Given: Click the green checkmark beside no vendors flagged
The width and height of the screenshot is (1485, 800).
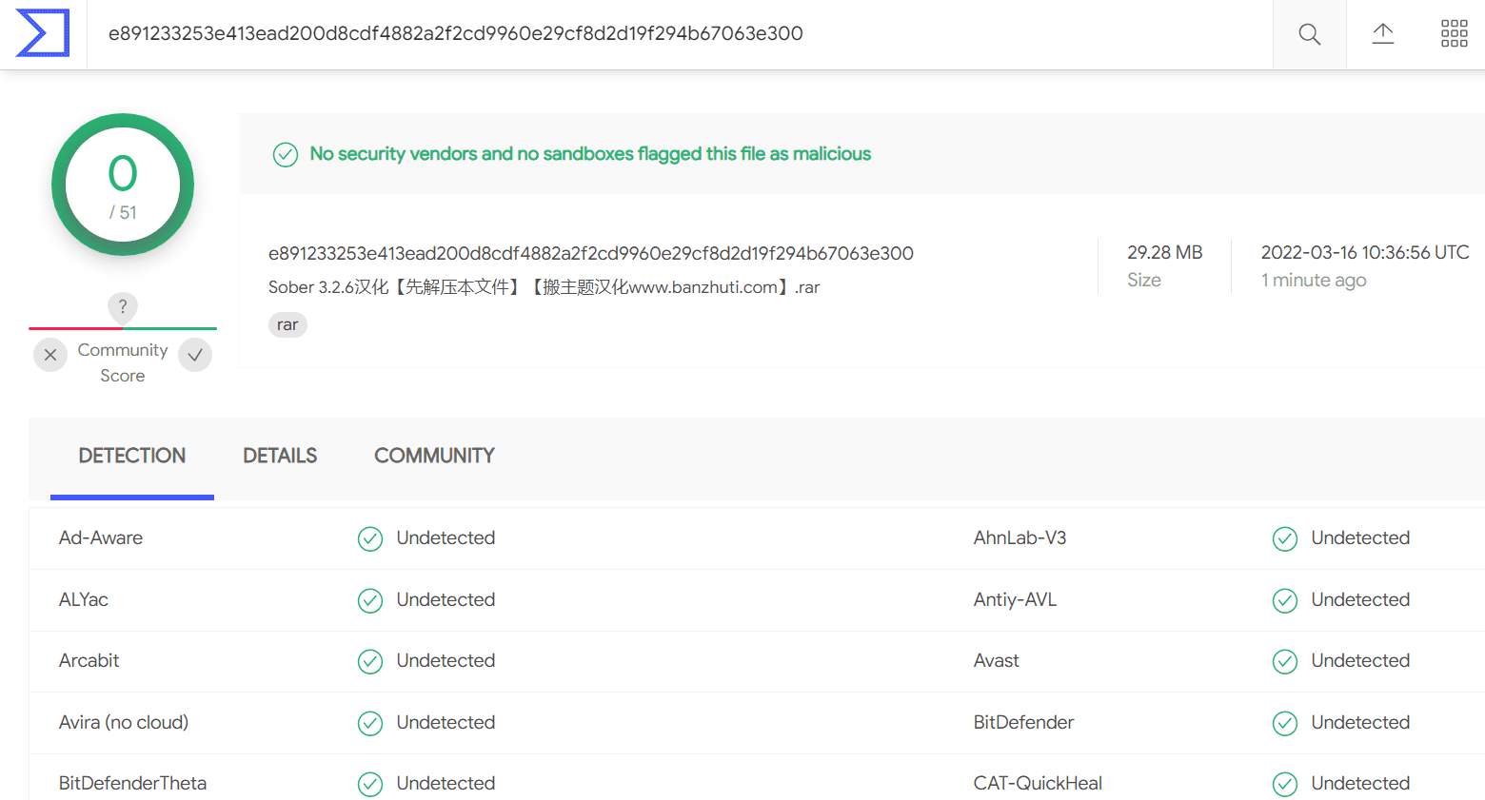Looking at the screenshot, I should click(x=286, y=154).
